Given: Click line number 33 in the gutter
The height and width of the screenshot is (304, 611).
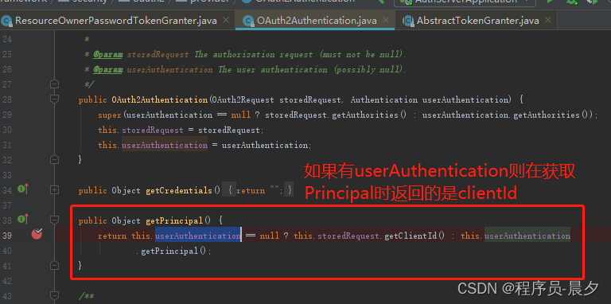Looking at the screenshot, I should point(7,175).
